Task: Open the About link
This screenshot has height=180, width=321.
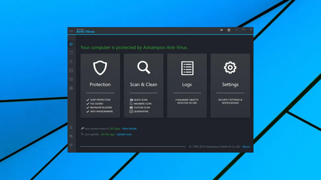Action: tap(246, 147)
